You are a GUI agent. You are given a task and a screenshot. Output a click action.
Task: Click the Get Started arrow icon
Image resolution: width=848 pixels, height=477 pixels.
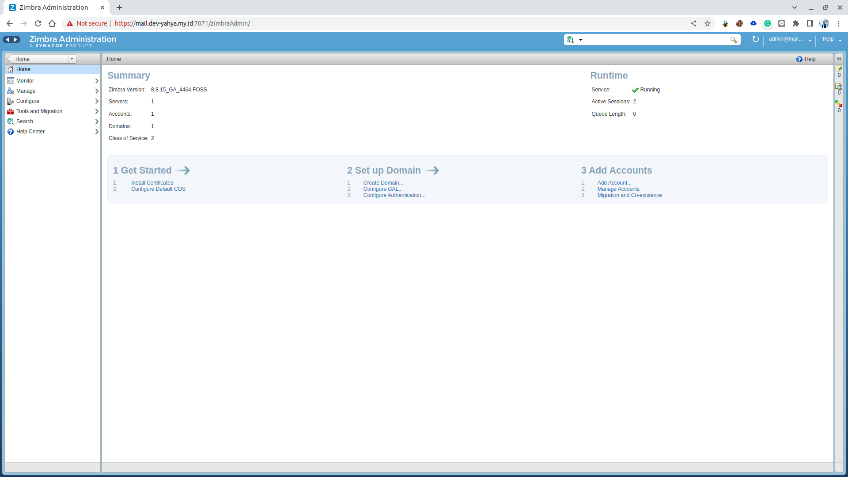coord(183,170)
